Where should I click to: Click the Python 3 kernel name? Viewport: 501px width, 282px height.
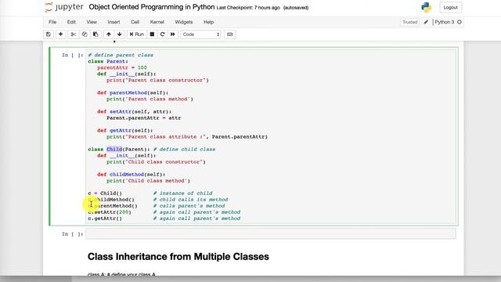(x=444, y=22)
